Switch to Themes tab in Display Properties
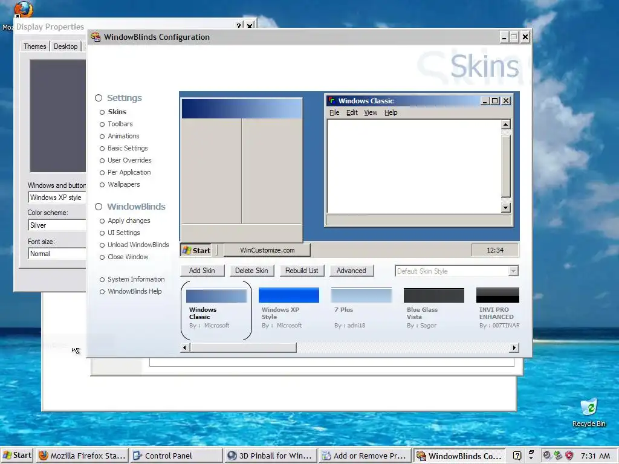 click(x=34, y=47)
